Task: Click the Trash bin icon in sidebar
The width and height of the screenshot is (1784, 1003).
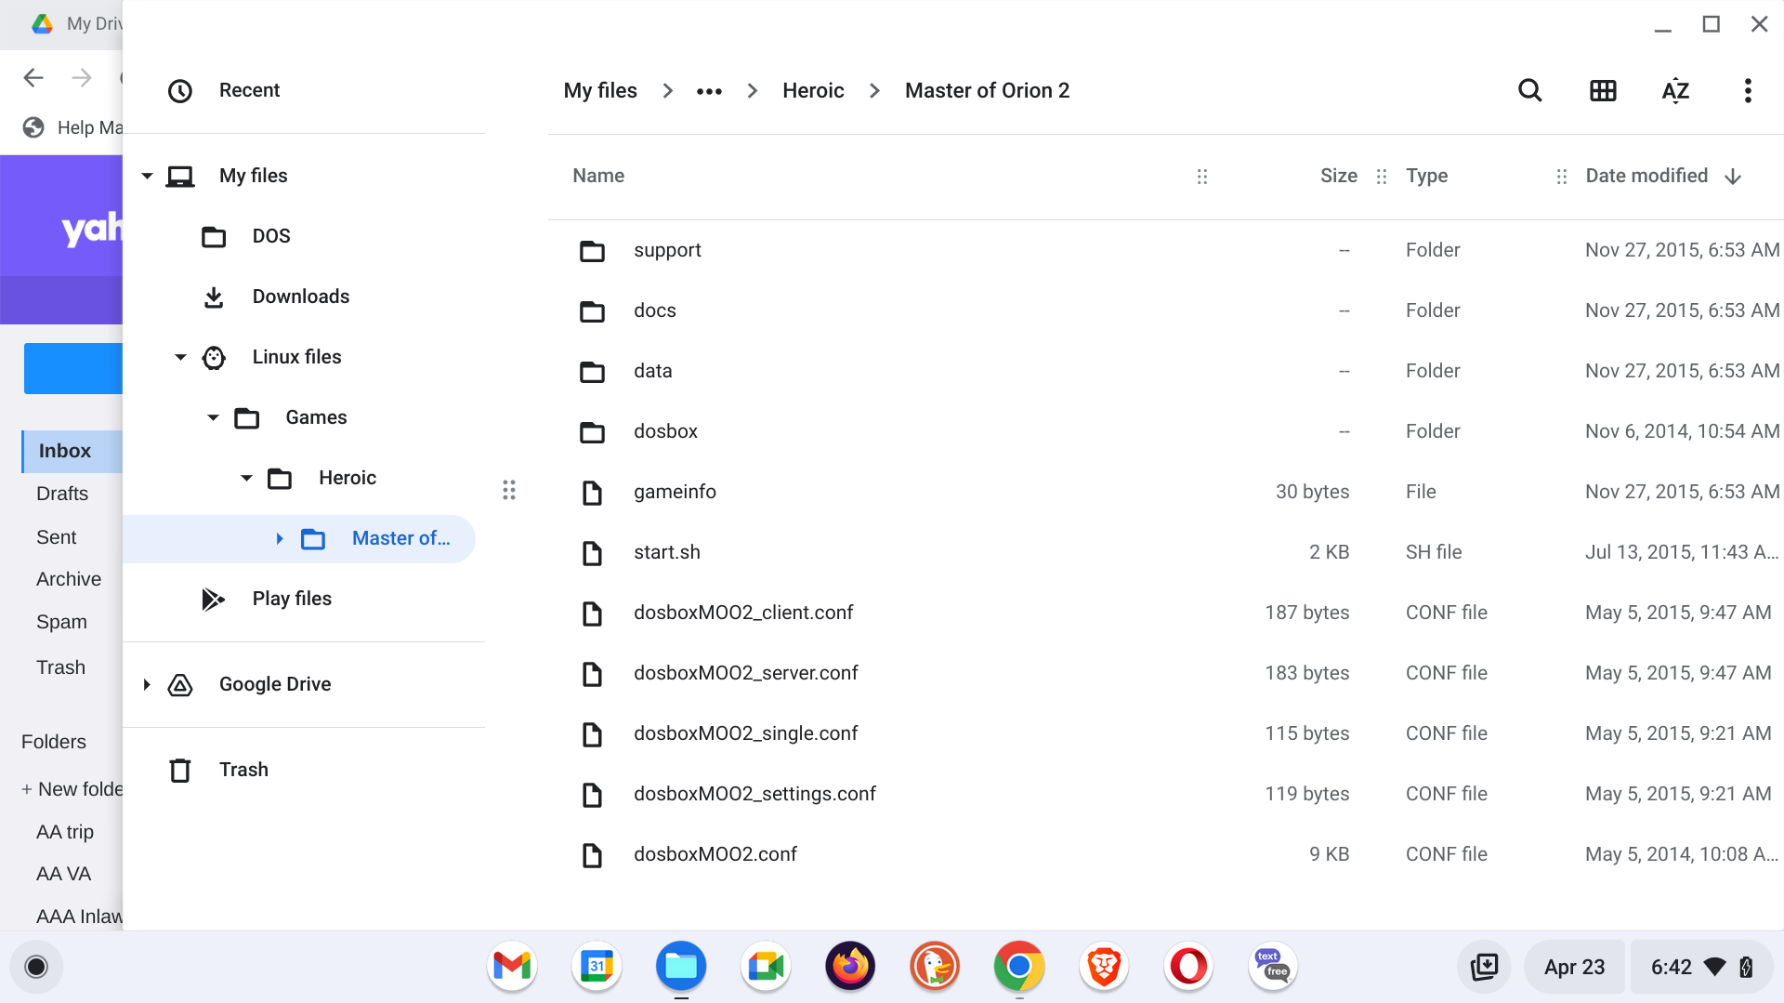Action: click(180, 770)
